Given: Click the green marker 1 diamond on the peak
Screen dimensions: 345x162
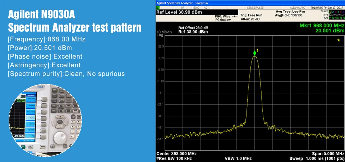Looking at the screenshot, I should pos(254,53).
